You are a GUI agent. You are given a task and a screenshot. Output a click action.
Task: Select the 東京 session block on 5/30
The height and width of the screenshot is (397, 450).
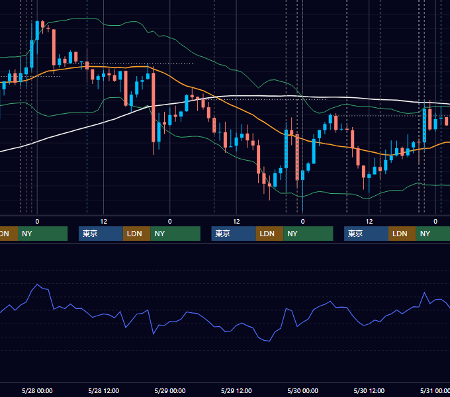point(366,234)
